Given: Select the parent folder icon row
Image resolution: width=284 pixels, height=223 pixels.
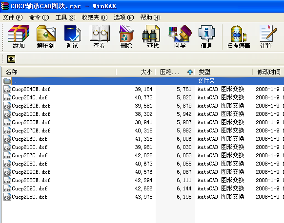Looking at the screenshot, I should point(7,81).
